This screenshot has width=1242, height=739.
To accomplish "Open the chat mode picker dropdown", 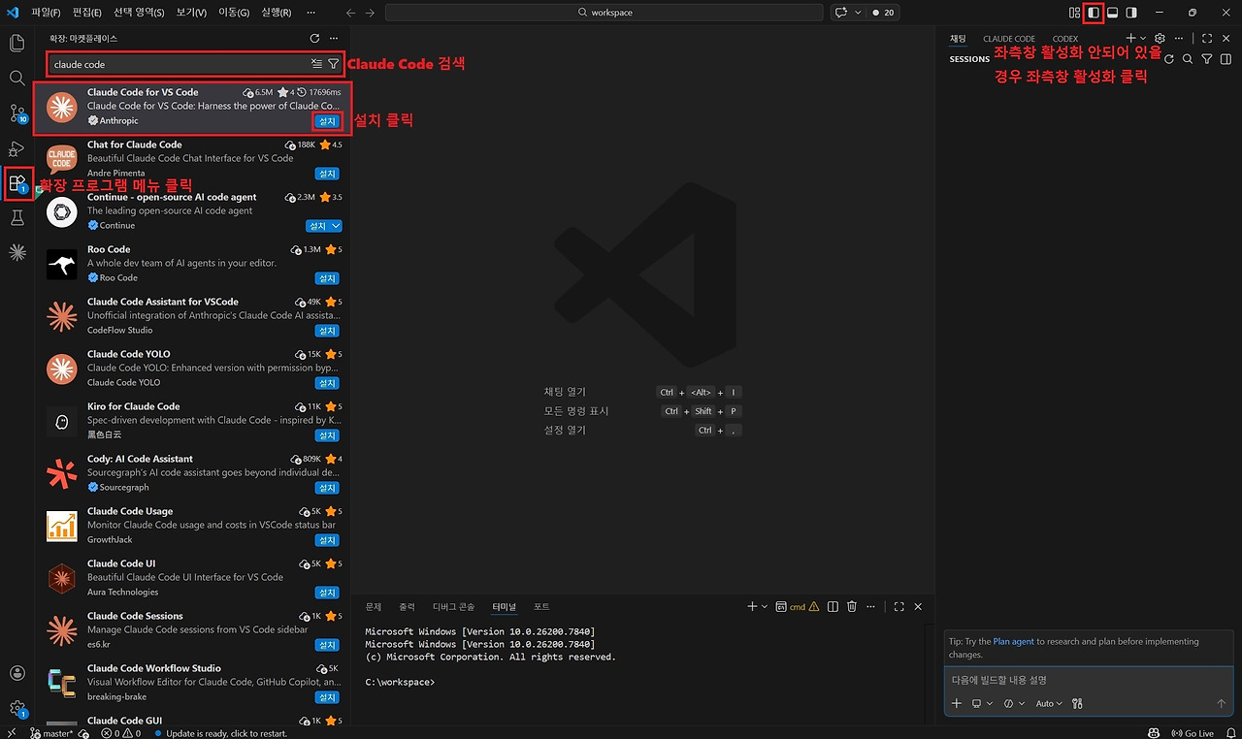I will 1014,703.
